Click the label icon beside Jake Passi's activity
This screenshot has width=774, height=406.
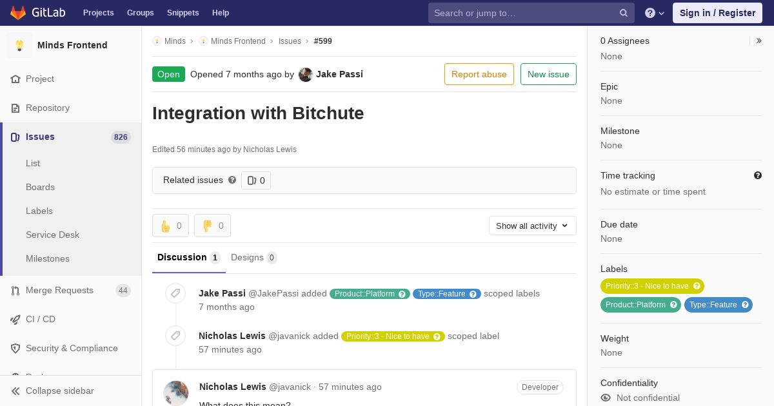point(175,293)
